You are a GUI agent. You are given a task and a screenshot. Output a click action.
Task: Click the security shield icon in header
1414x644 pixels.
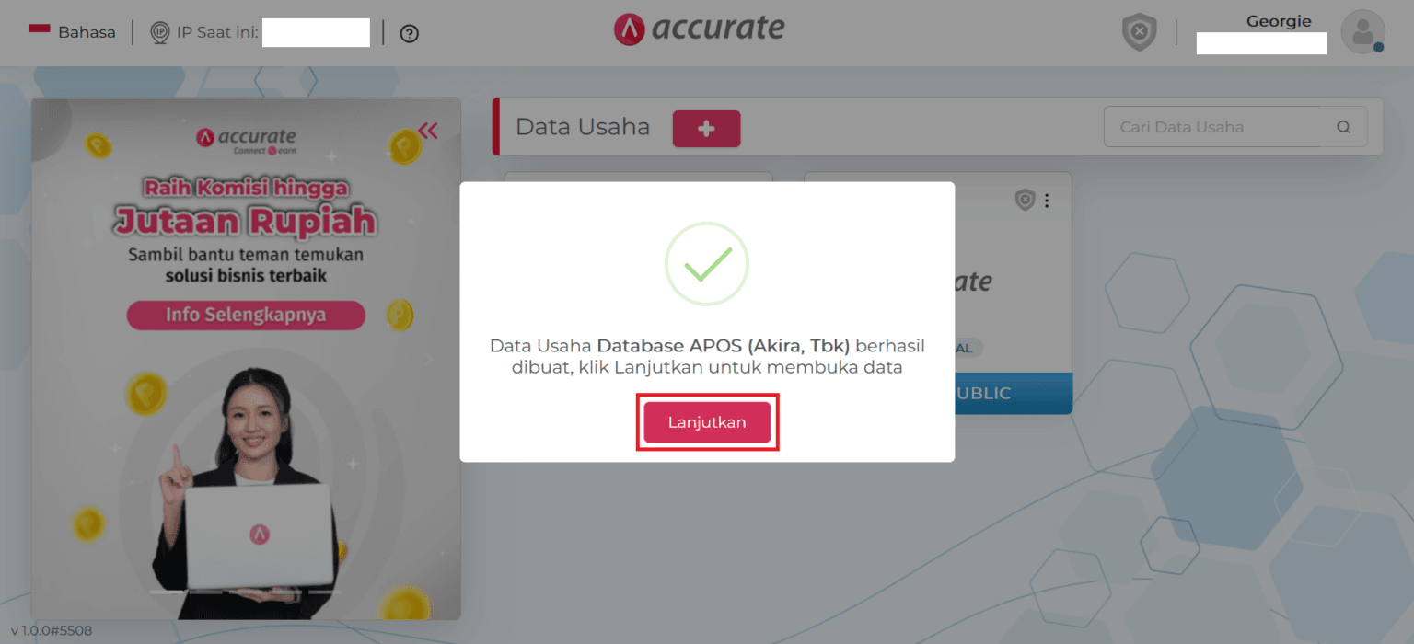(1139, 32)
